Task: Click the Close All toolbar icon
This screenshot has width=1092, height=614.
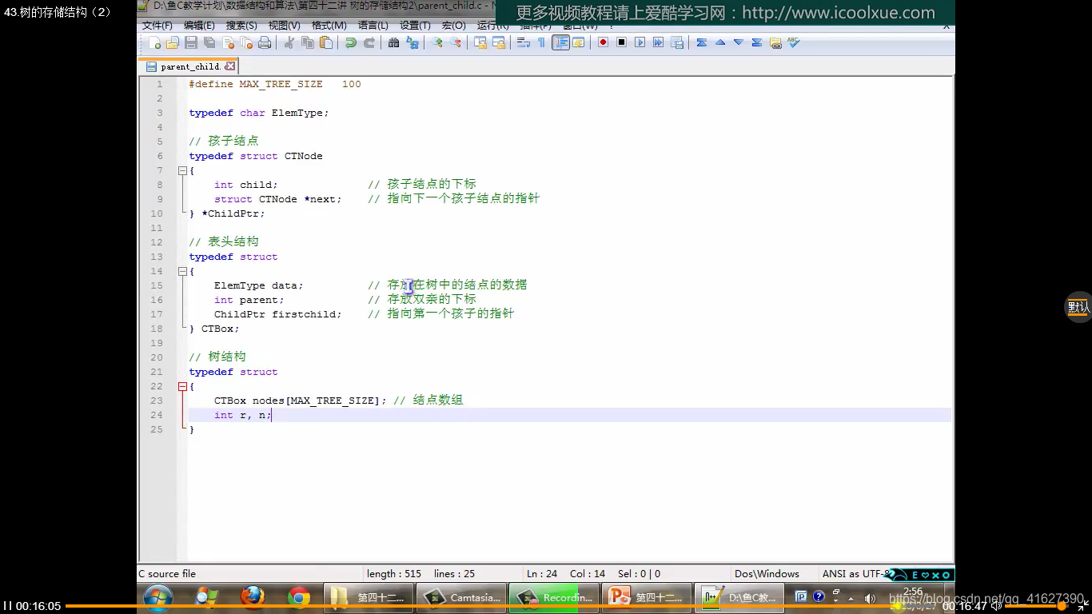Action: click(246, 43)
